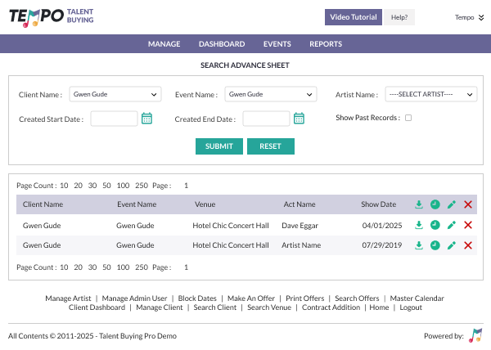The width and height of the screenshot is (491, 350).
Task: Open the Client Name dropdown
Action: [115, 95]
